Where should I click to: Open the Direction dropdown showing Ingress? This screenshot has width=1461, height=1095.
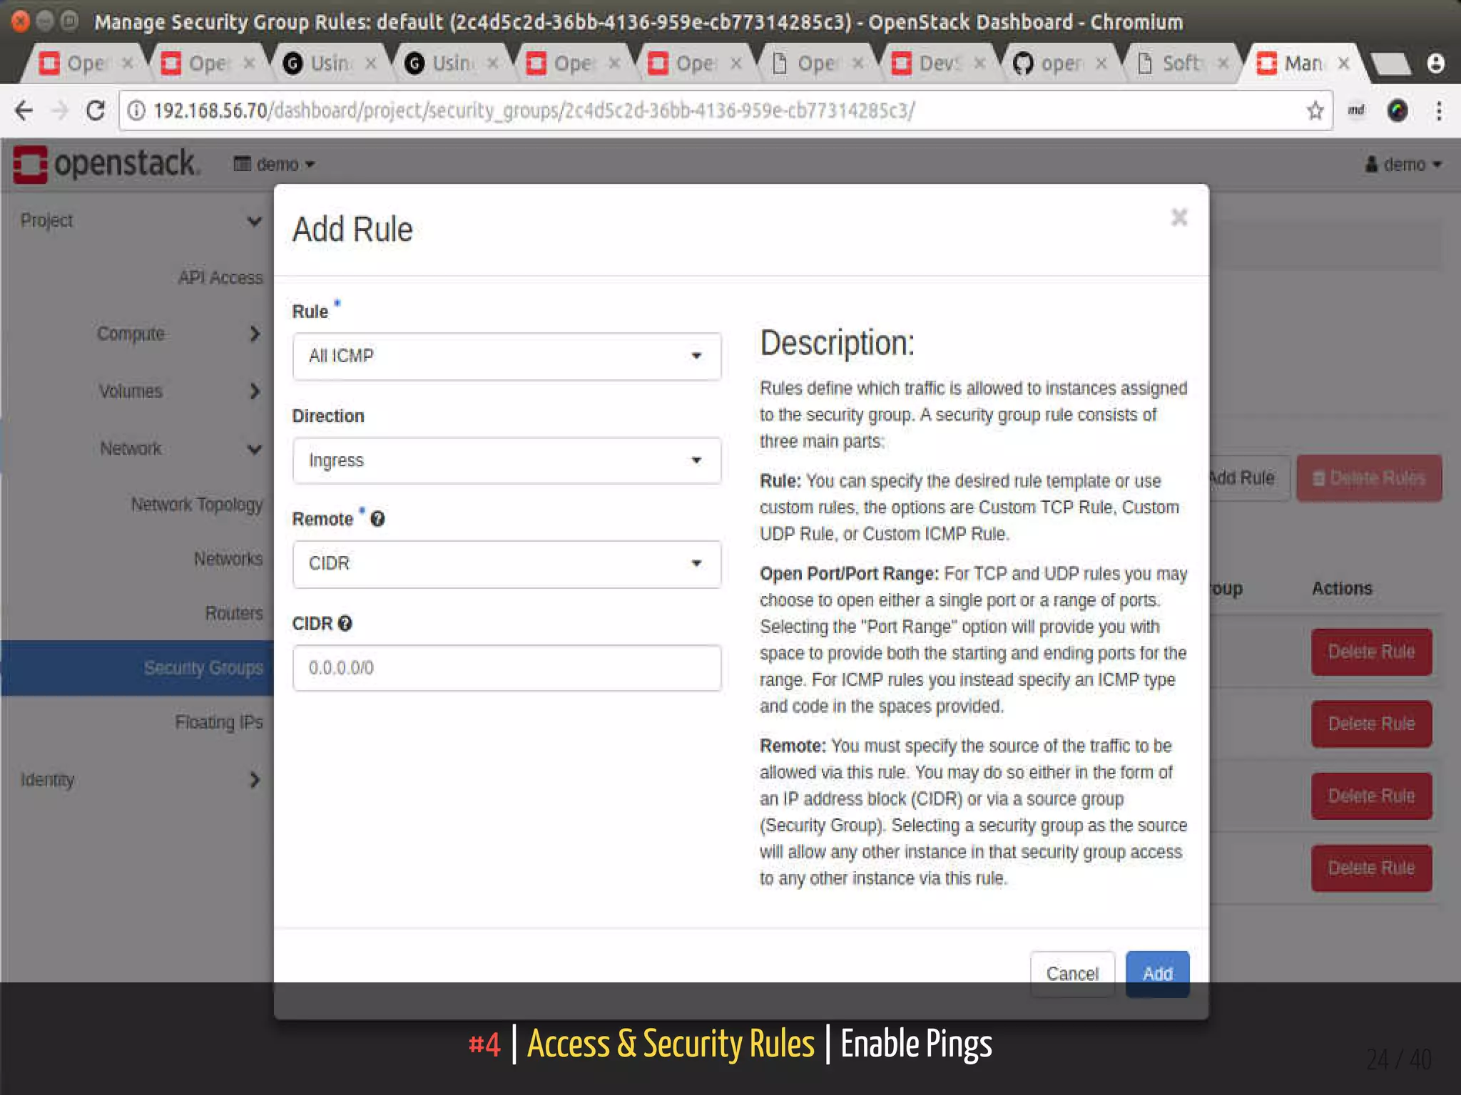point(506,461)
